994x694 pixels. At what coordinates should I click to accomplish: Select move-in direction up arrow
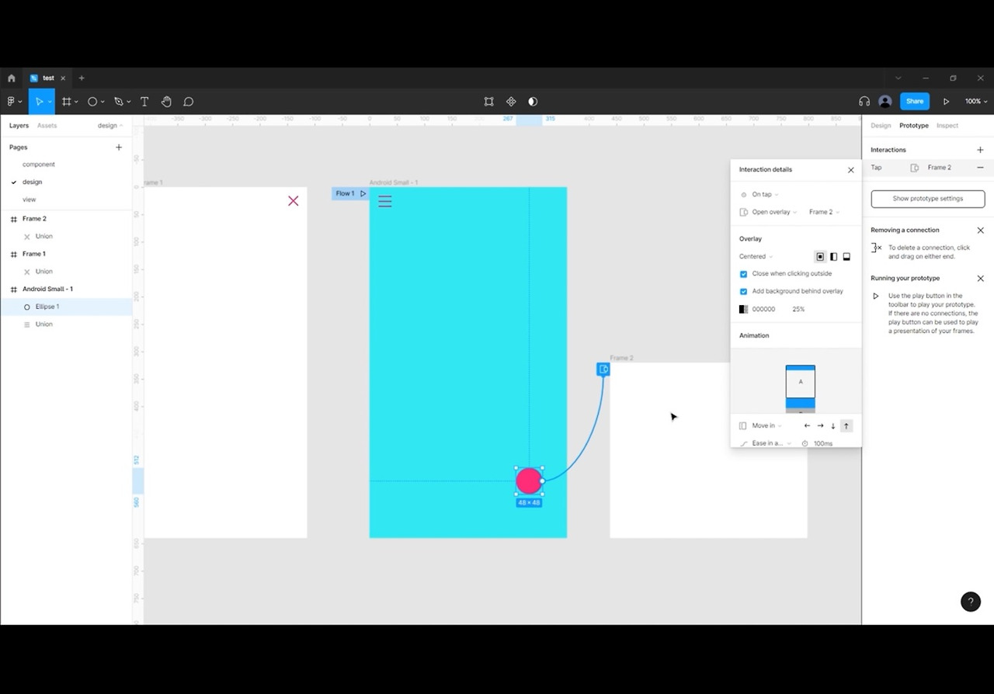coord(846,425)
